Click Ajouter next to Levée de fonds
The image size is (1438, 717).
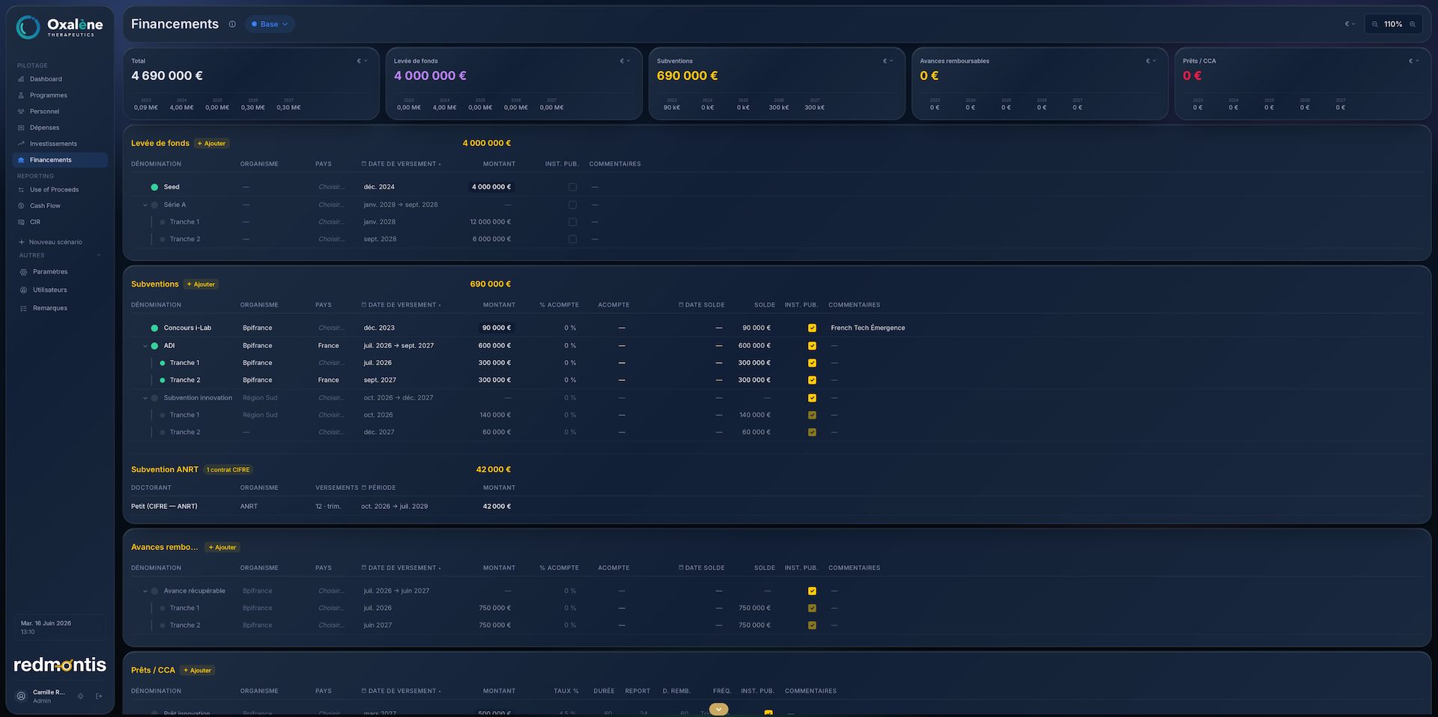pyautogui.click(x=212, y=144)
